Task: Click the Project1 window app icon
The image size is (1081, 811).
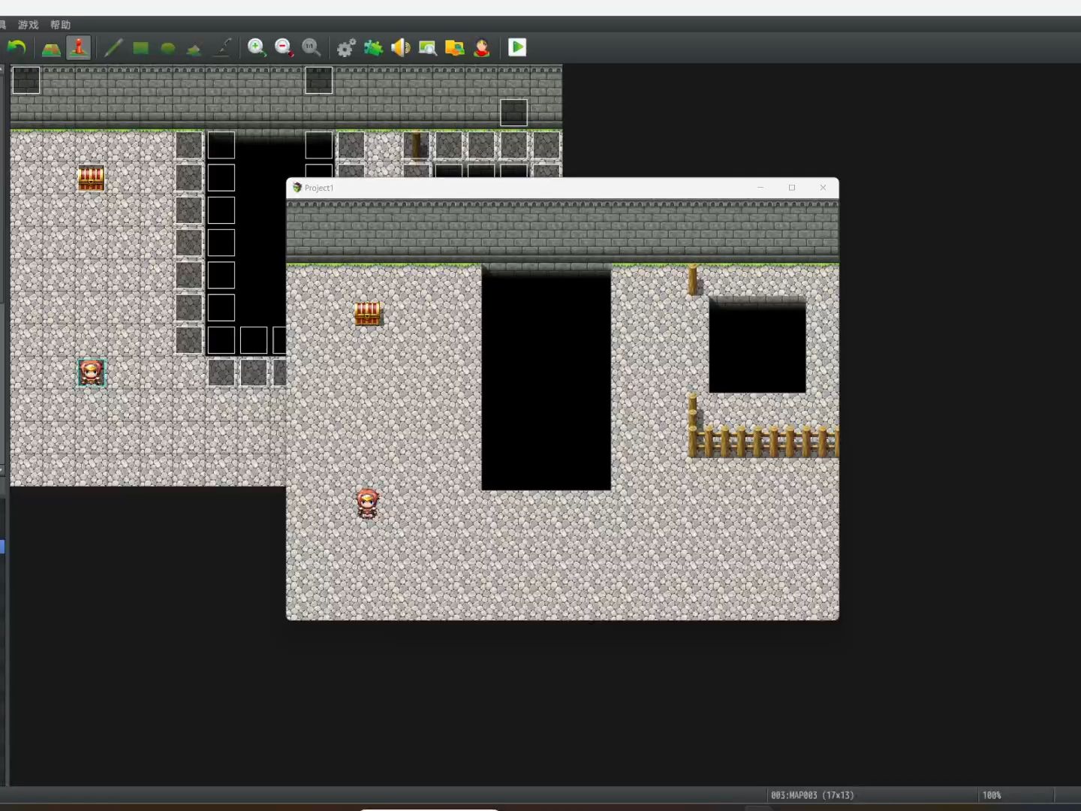Action: [x=297, y=188]
